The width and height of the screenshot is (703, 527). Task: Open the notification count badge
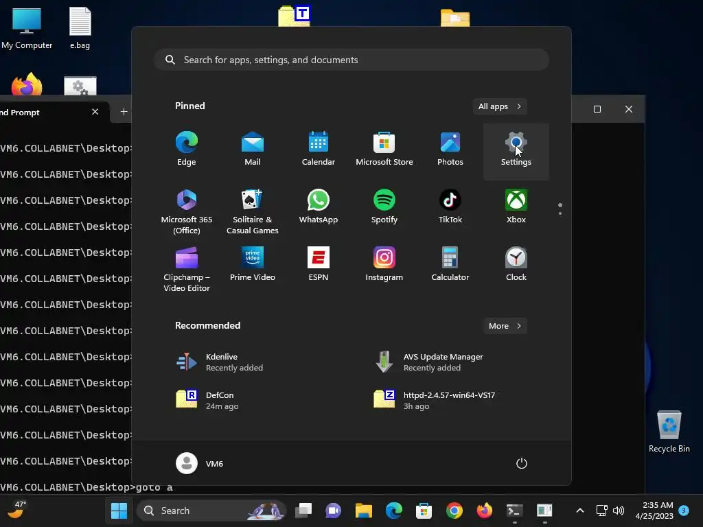[684, 510]
